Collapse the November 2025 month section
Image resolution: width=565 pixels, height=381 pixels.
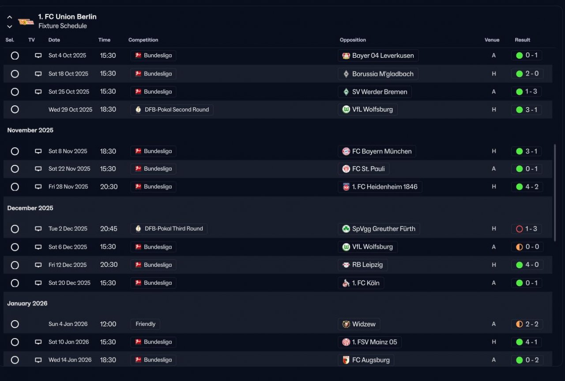click(30, 130)
